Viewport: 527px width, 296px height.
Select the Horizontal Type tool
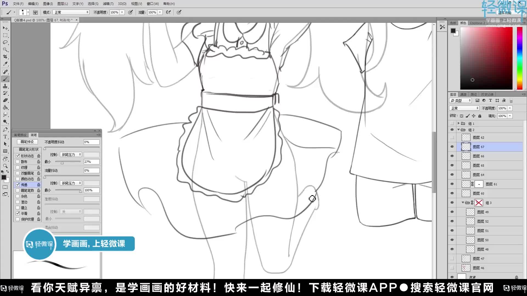pyautogui.click(x=5, y=136)
